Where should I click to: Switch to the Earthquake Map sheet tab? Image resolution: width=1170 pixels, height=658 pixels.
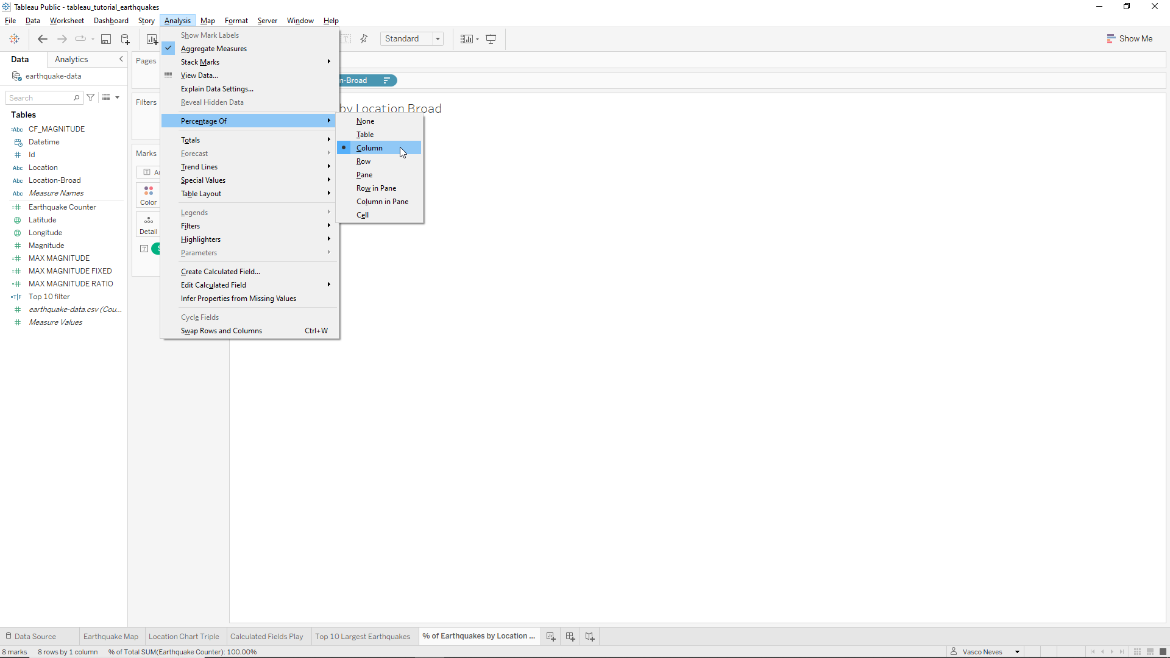[x=110, y=637]
